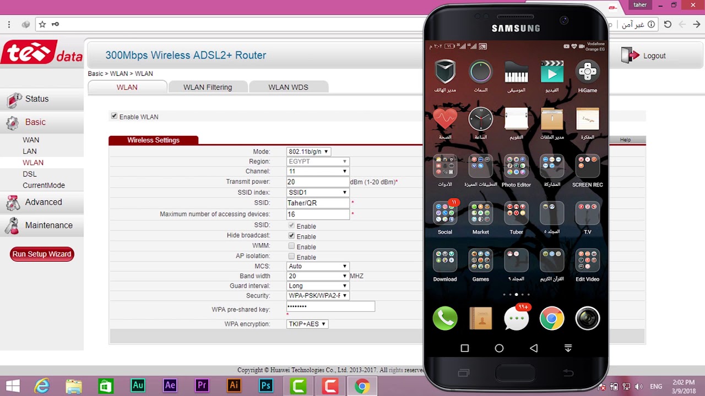Open the WPA encryption TKIP+AES dropdown
The height and width of the screenshot is (396, 705).
[307, 324]
